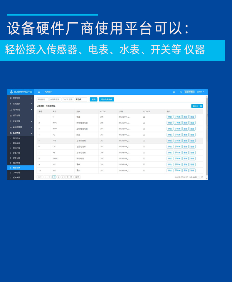The image size is (232, 282).
Task: Expand the 设备管理 sidebar menu
Action: (21, 121)
